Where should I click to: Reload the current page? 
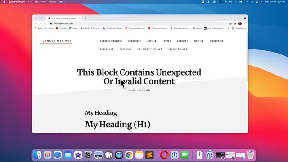(45, 23)
